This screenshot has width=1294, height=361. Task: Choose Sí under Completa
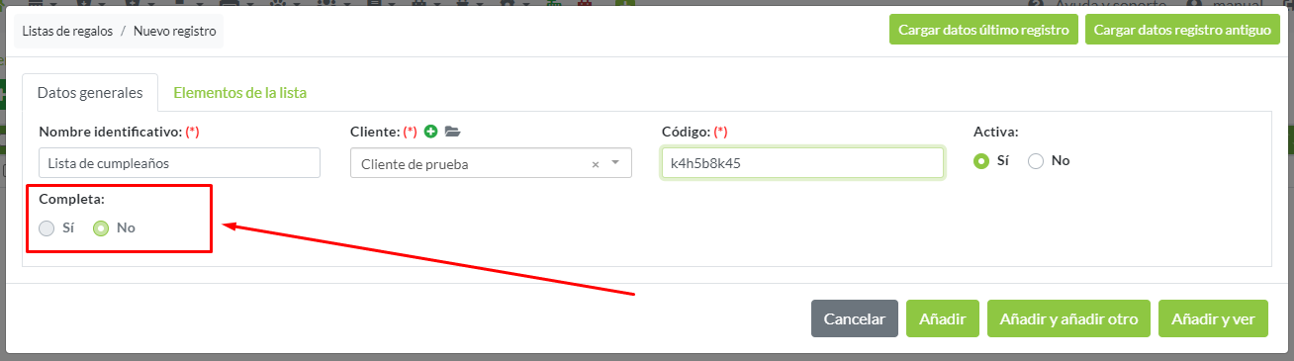(x=46, y=228)
